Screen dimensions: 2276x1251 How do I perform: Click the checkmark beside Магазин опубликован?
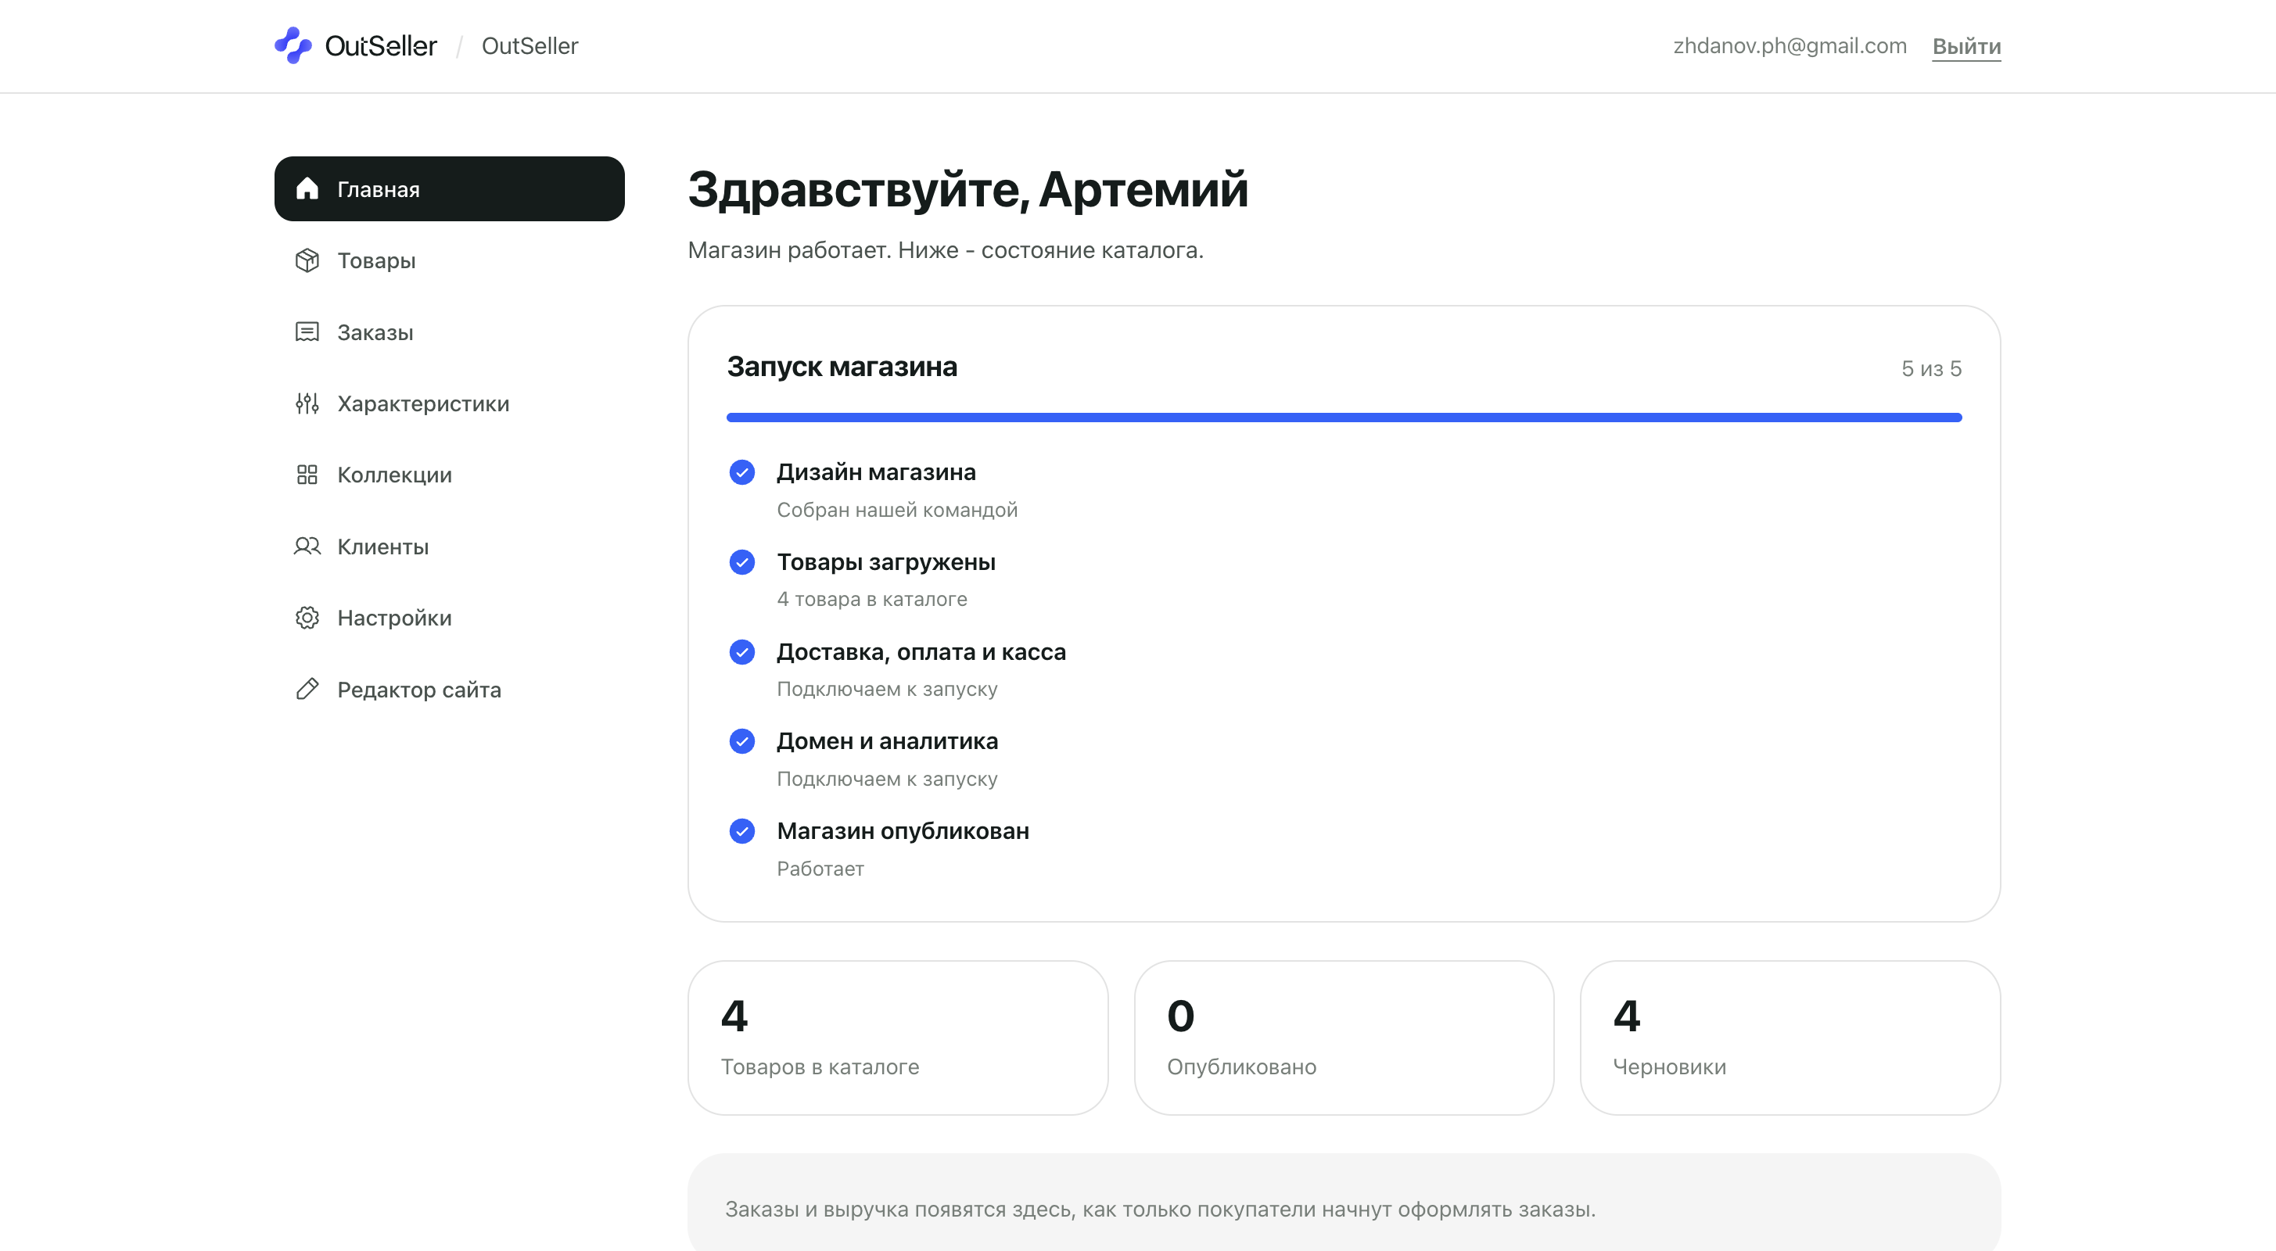coord(742,831)
